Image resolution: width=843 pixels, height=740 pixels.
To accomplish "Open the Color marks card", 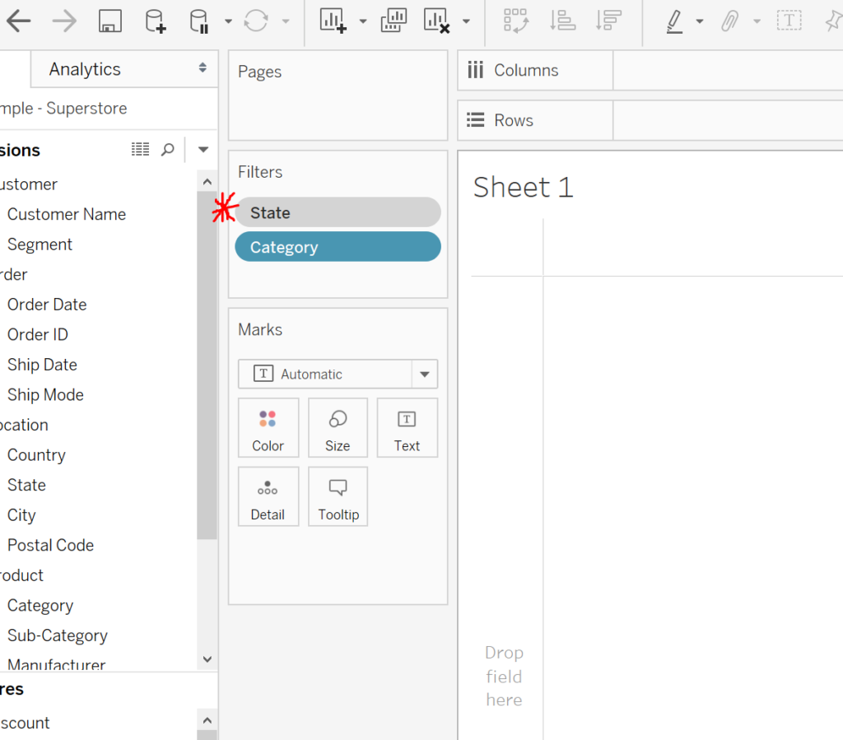I will 268,428.
